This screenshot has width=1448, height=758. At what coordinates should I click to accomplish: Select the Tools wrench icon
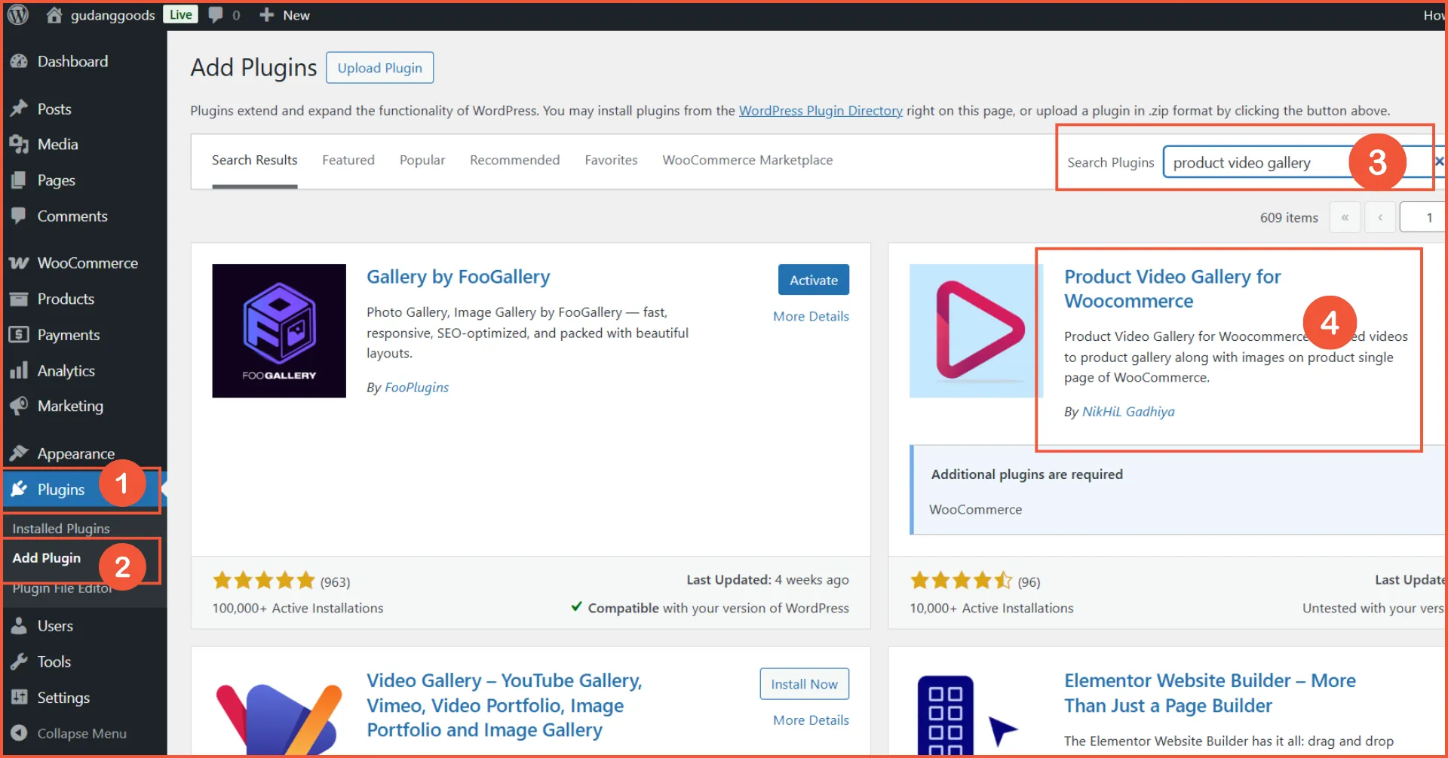(20, 661)
